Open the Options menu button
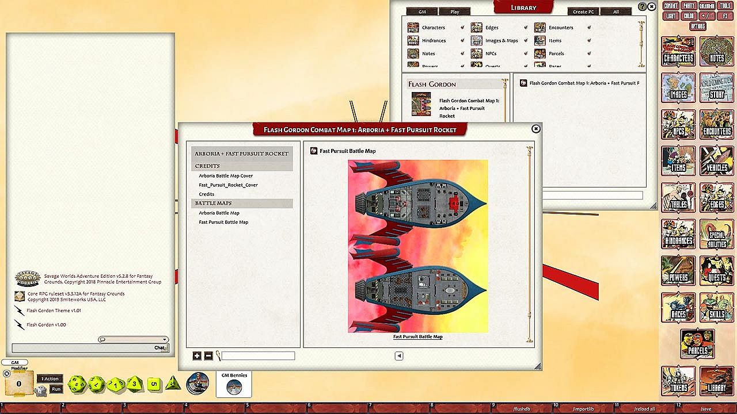The width and height of the screenshot is (737, 414). pyautogui.click(x=697, y=26)
